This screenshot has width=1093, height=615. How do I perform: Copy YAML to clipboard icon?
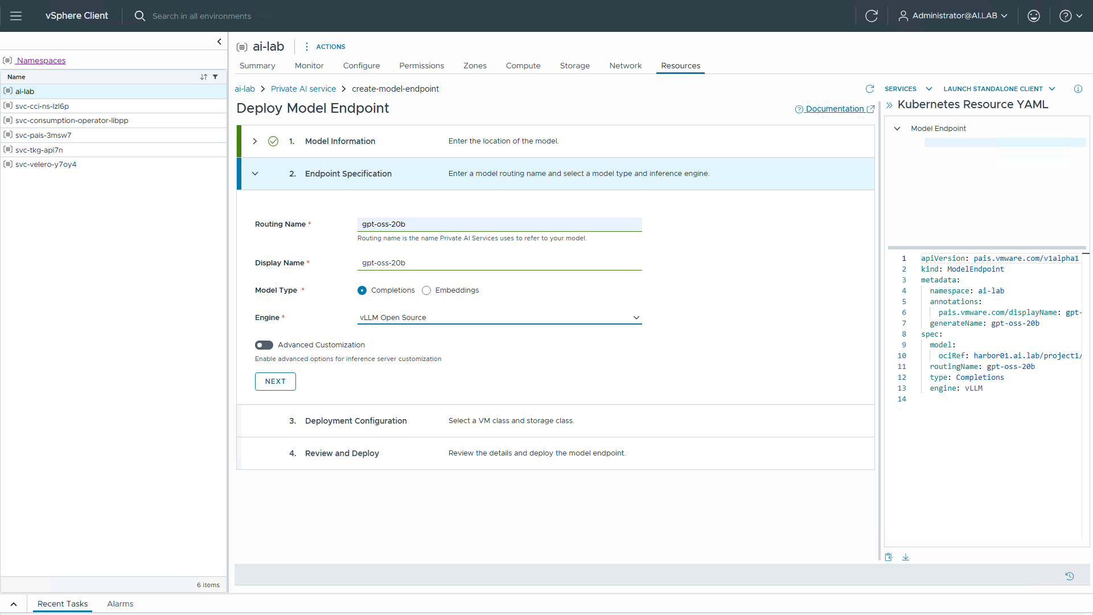(x=889, y=557)
